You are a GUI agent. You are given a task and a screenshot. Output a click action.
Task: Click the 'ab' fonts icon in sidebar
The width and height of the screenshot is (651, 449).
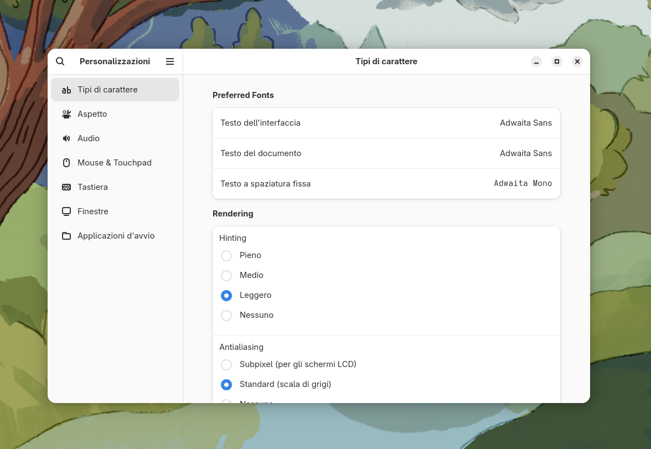click(x=66, y=90)
